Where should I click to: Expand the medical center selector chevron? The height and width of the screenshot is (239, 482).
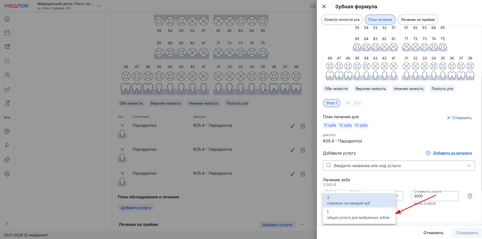[x=99, y=6]
